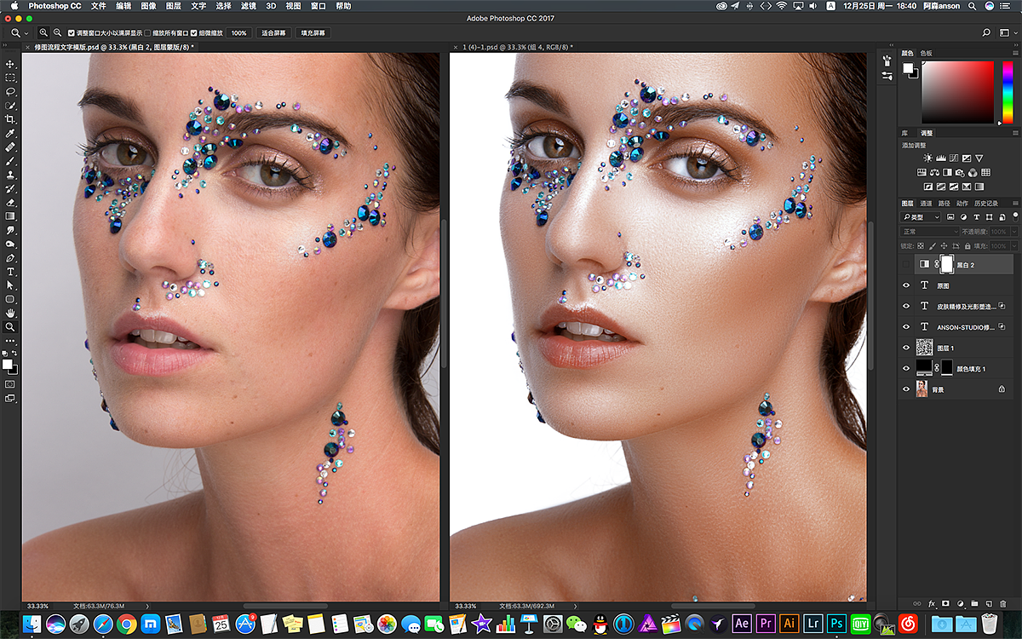
Task: Click the 填充屏幕 button
Action: coord(313,32)
